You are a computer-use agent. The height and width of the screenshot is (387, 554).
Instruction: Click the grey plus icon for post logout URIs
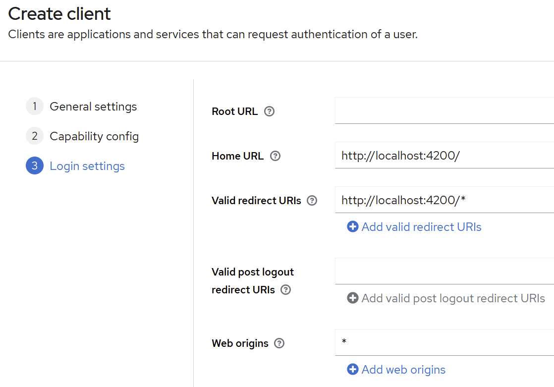[353, 298]
